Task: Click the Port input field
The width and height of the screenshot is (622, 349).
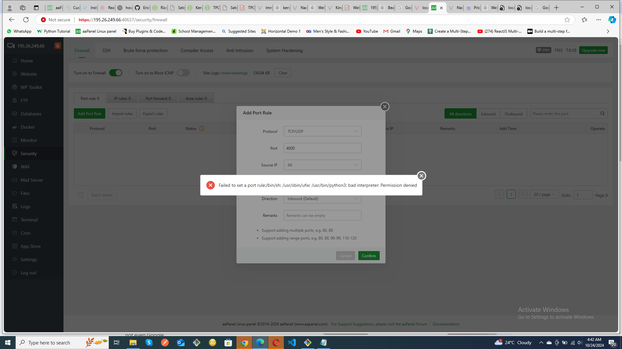Action: 322,148
